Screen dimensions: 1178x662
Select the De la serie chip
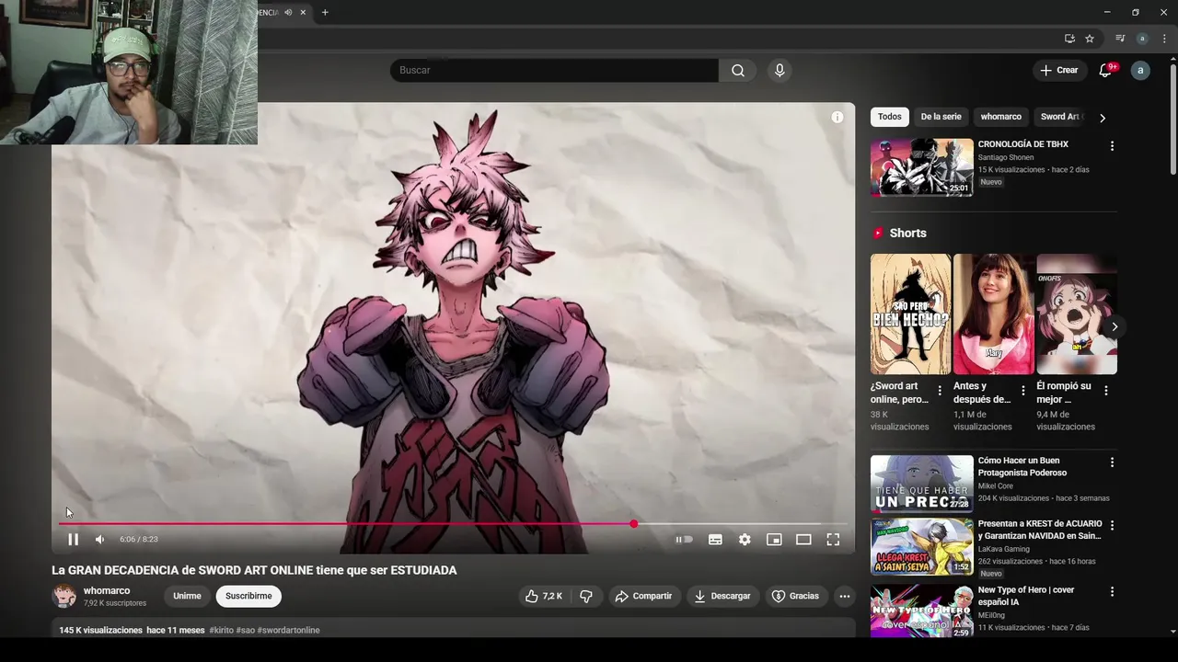pos(941,117)
